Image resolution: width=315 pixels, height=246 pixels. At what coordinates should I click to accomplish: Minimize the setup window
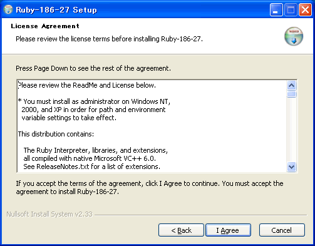tap(276, 9)
